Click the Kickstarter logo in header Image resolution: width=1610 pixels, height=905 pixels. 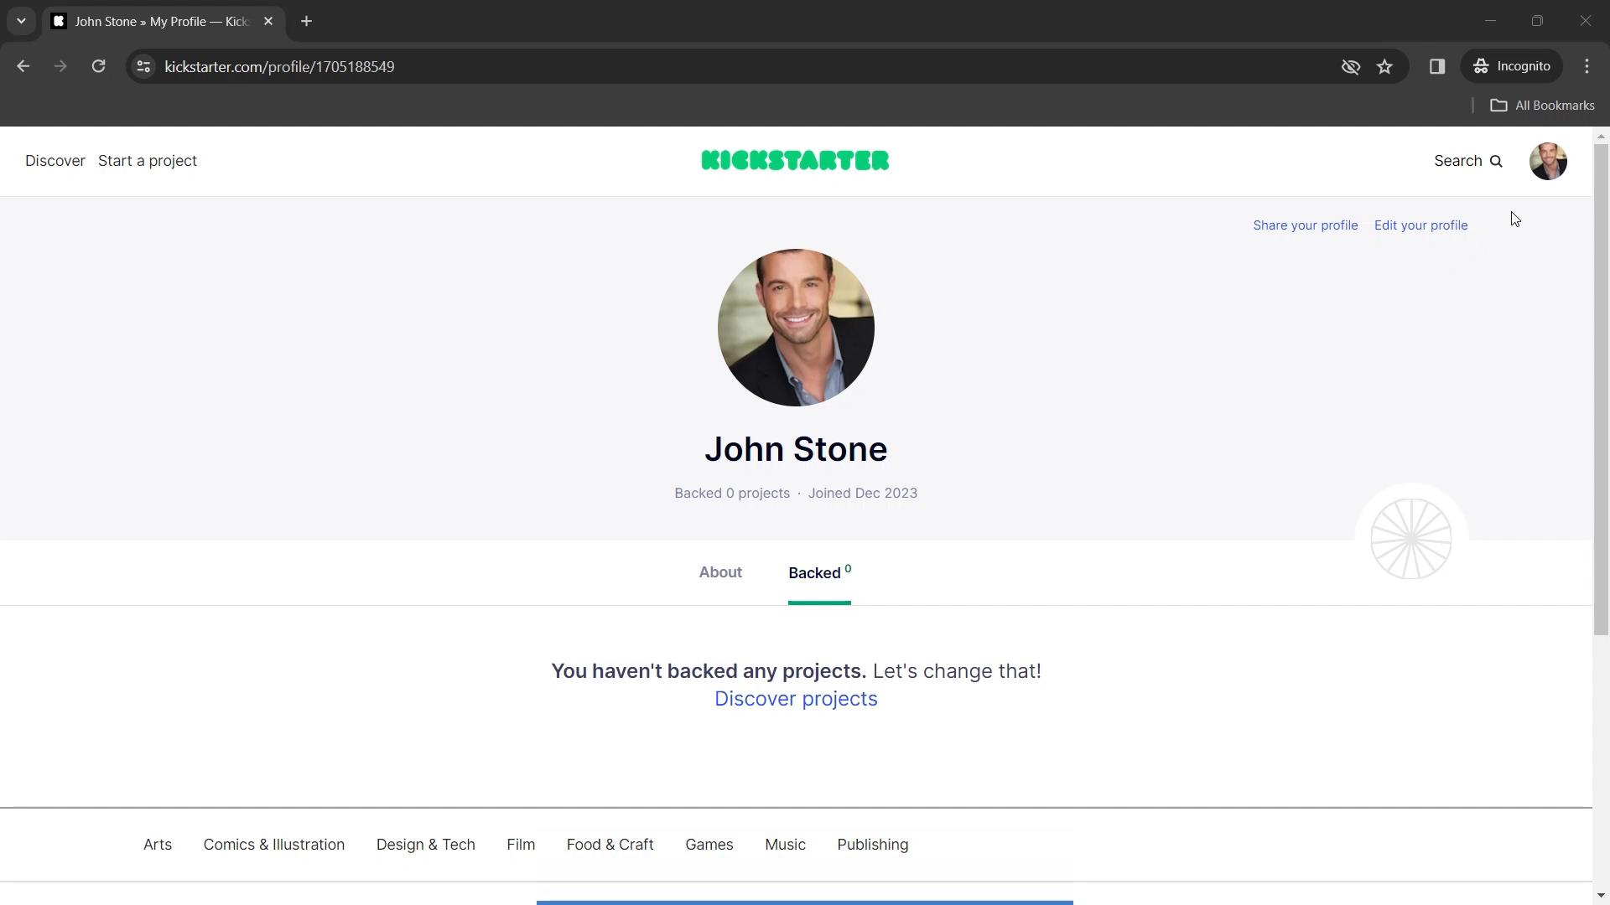click(x=795, y=160)
